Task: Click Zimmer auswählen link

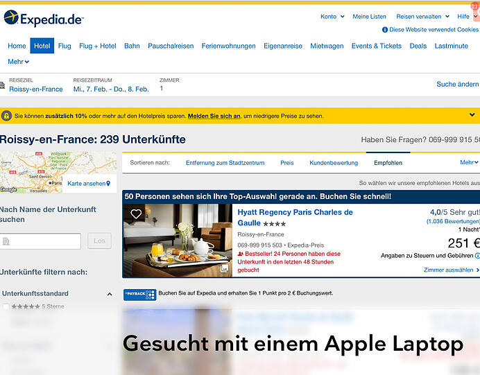Action: (x=452, y=270)
